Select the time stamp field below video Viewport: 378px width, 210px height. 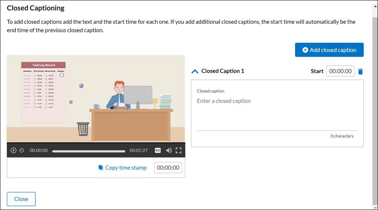(168, 168)
